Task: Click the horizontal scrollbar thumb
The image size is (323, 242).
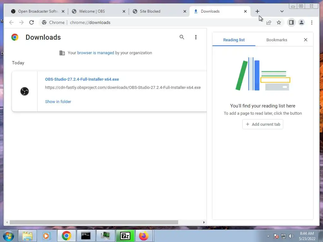Action: [x=94, y=222]
